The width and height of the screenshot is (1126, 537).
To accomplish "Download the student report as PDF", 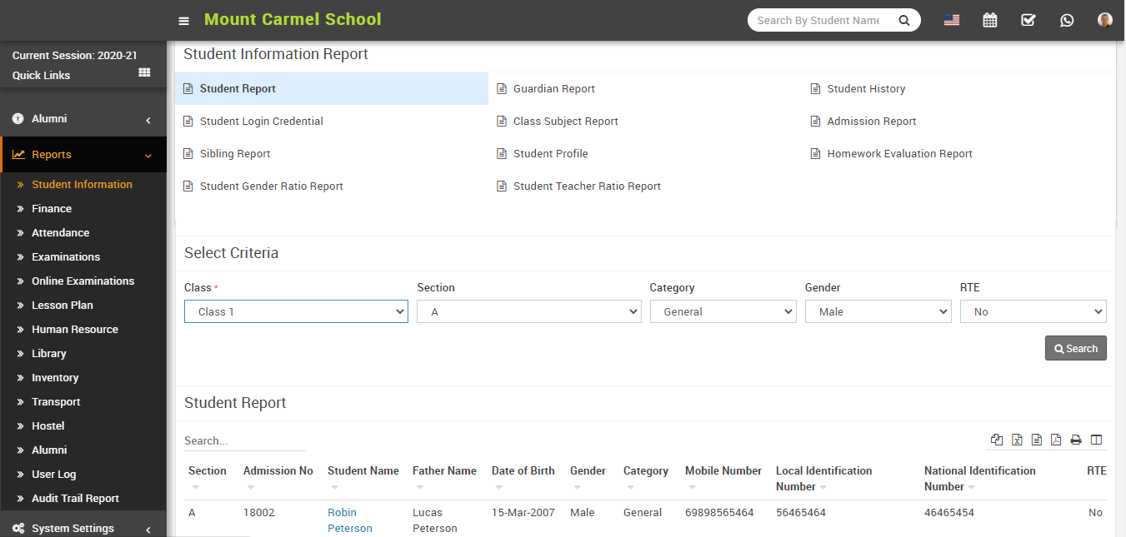I will pyautogui.click(x=1056, y=439).
